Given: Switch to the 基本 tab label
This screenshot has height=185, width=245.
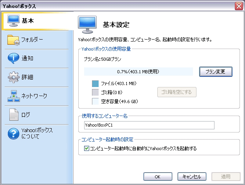Looking at the screenshot, I should click(x=28, y=21).
